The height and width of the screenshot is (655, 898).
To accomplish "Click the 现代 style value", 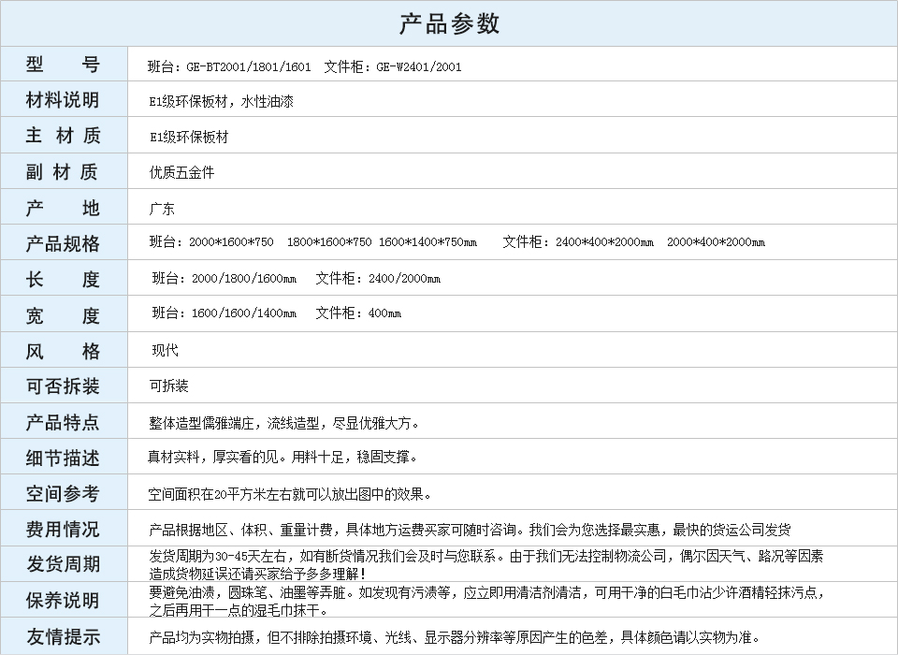I will (166, 351).
